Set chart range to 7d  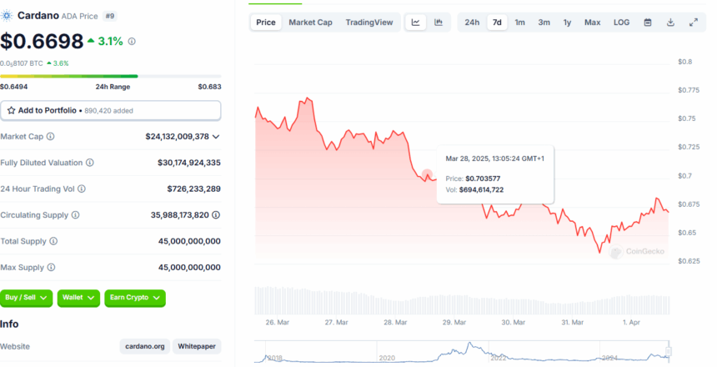[x=497, y=23]
